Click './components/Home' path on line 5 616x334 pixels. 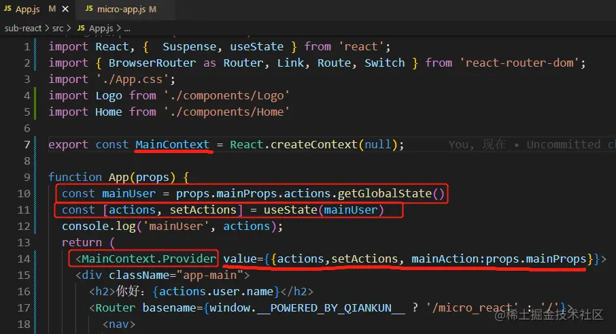point(226,112)
